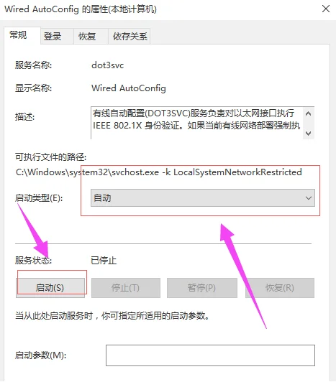
Task: Start the service with 启动(S) button
Action: click(50, 288)
